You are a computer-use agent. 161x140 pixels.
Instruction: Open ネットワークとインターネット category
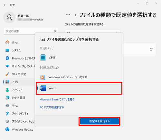pyautogui.click(x=19, y=66)
